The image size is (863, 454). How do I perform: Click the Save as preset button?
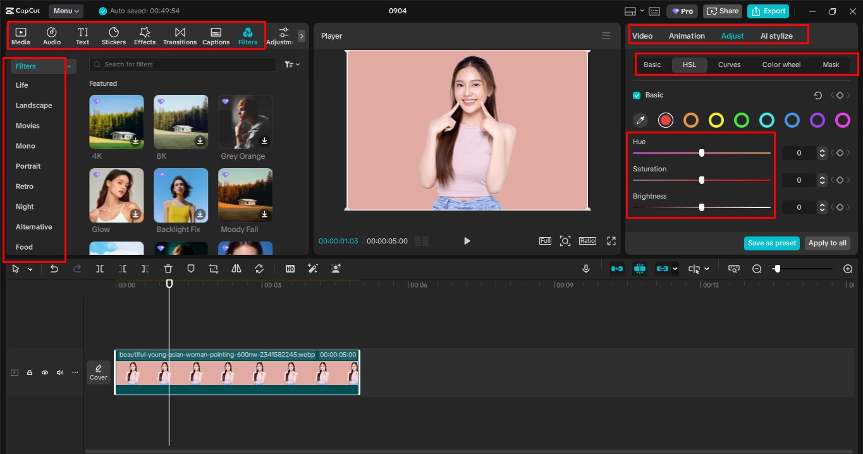pos(771,243)
